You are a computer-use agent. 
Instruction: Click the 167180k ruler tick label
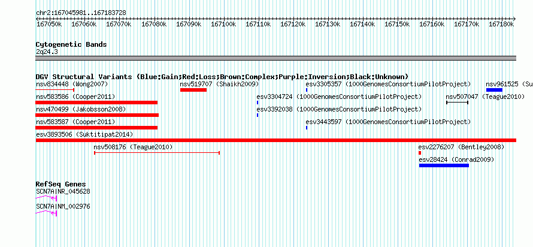tap(502, 25)
